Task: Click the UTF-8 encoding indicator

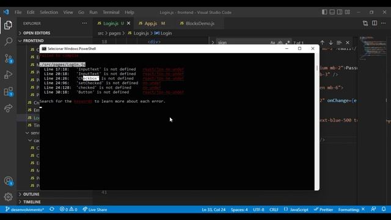Action: tap(258, 210)
